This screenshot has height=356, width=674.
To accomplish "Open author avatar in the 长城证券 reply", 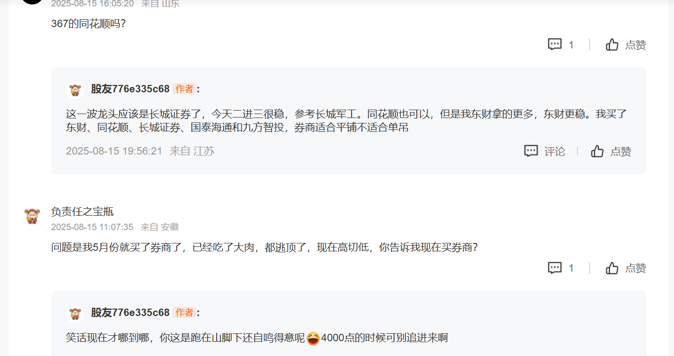I will (x=75, y=89).
